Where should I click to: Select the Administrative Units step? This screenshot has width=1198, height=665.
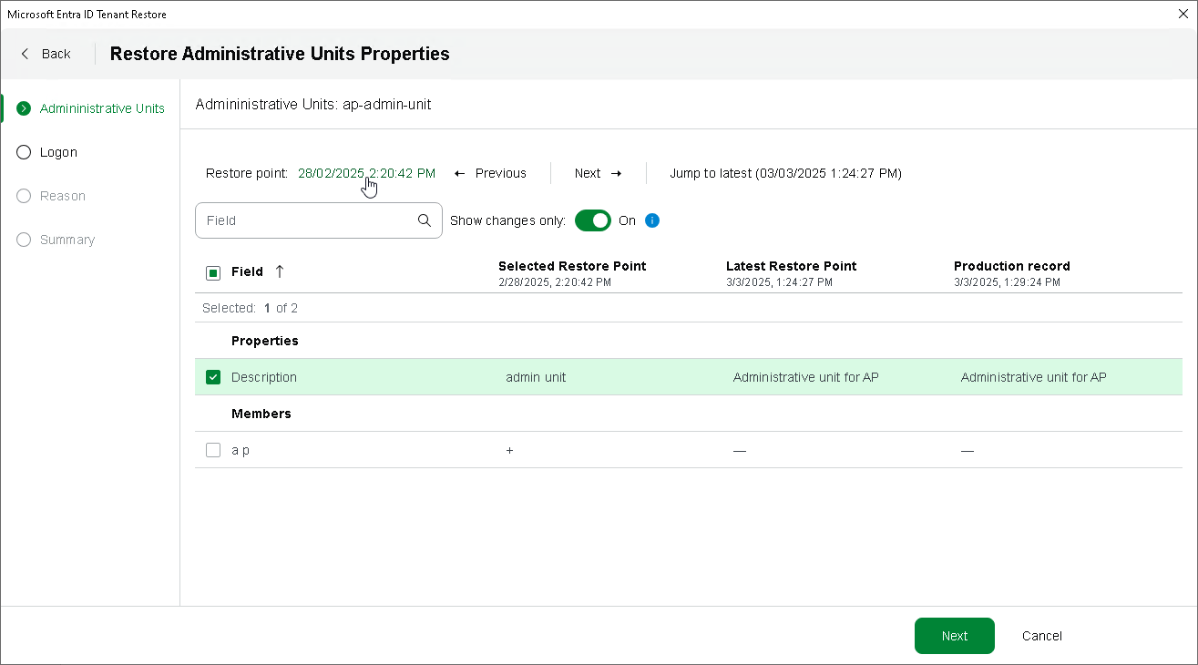click(x=102, y=108)
